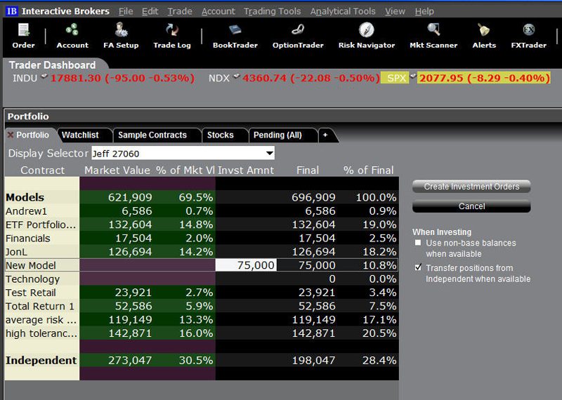Click the Create Investment Orders button
The image size is (562, 400).
[471, 187]
